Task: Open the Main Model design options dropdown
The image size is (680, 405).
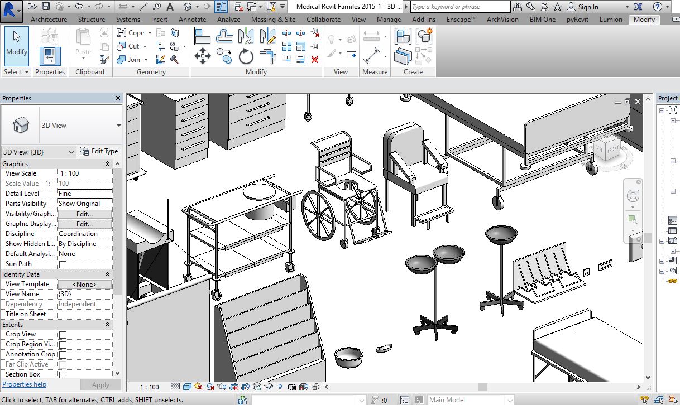Action: tap(509, 400)
